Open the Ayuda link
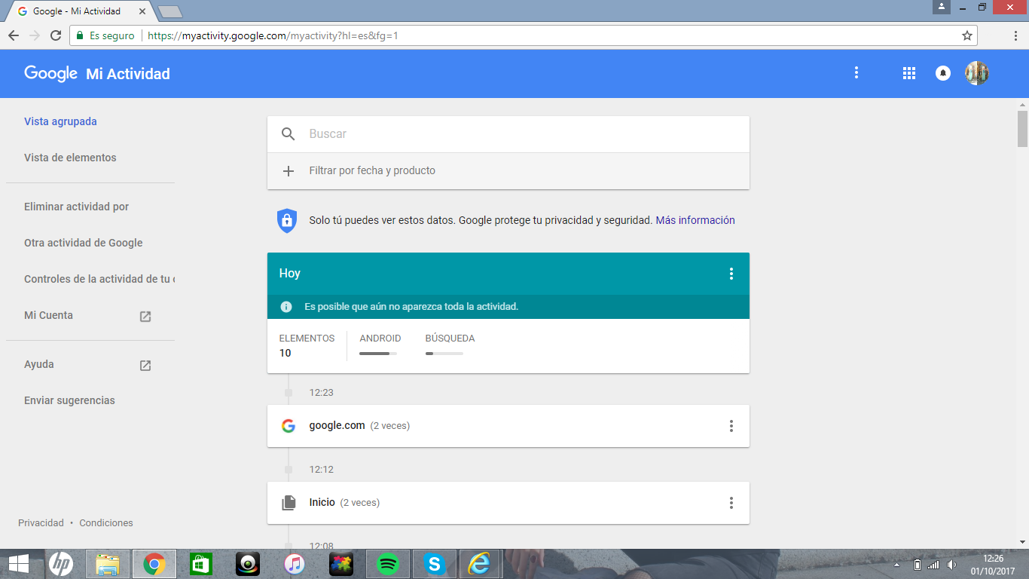The width and height of the screenshot is (1029, 579). click(x=39, y=364)
